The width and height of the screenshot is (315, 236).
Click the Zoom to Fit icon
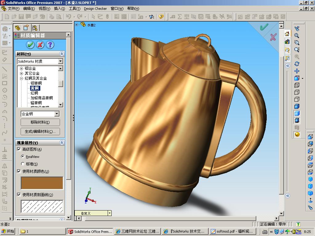(x=297, y=36)
